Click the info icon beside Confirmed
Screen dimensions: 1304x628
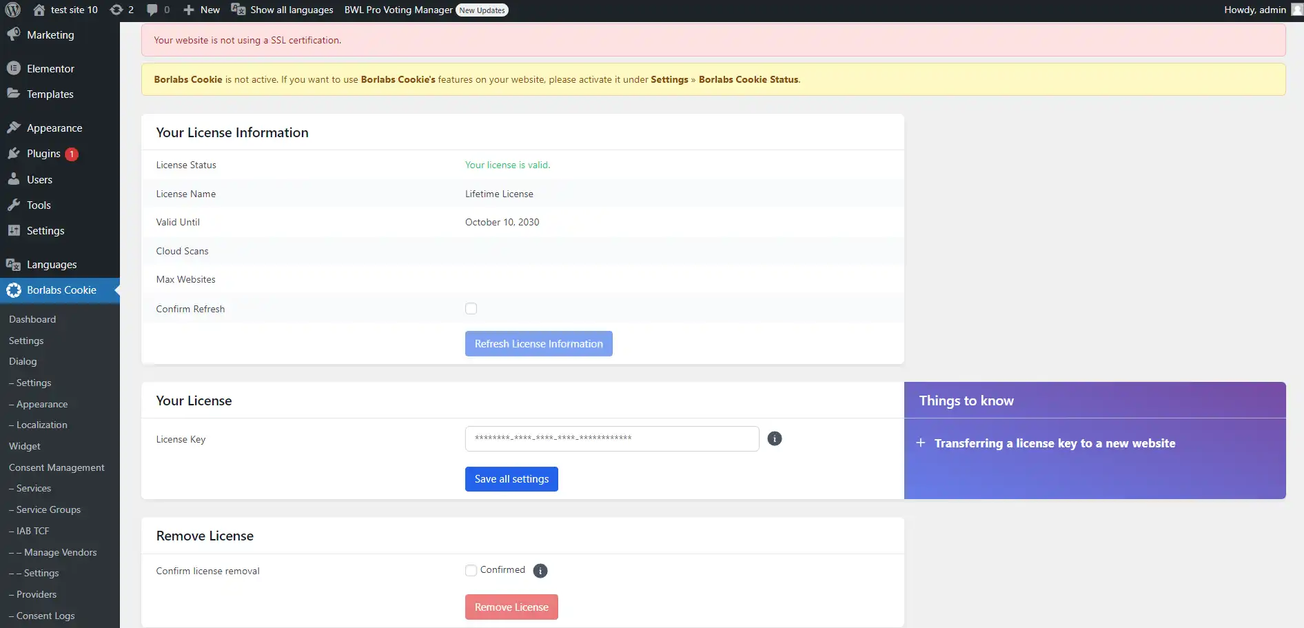[x=540, y=571]
